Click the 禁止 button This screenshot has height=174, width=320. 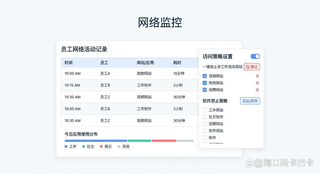pyautogui.click(x=252, y=67)
